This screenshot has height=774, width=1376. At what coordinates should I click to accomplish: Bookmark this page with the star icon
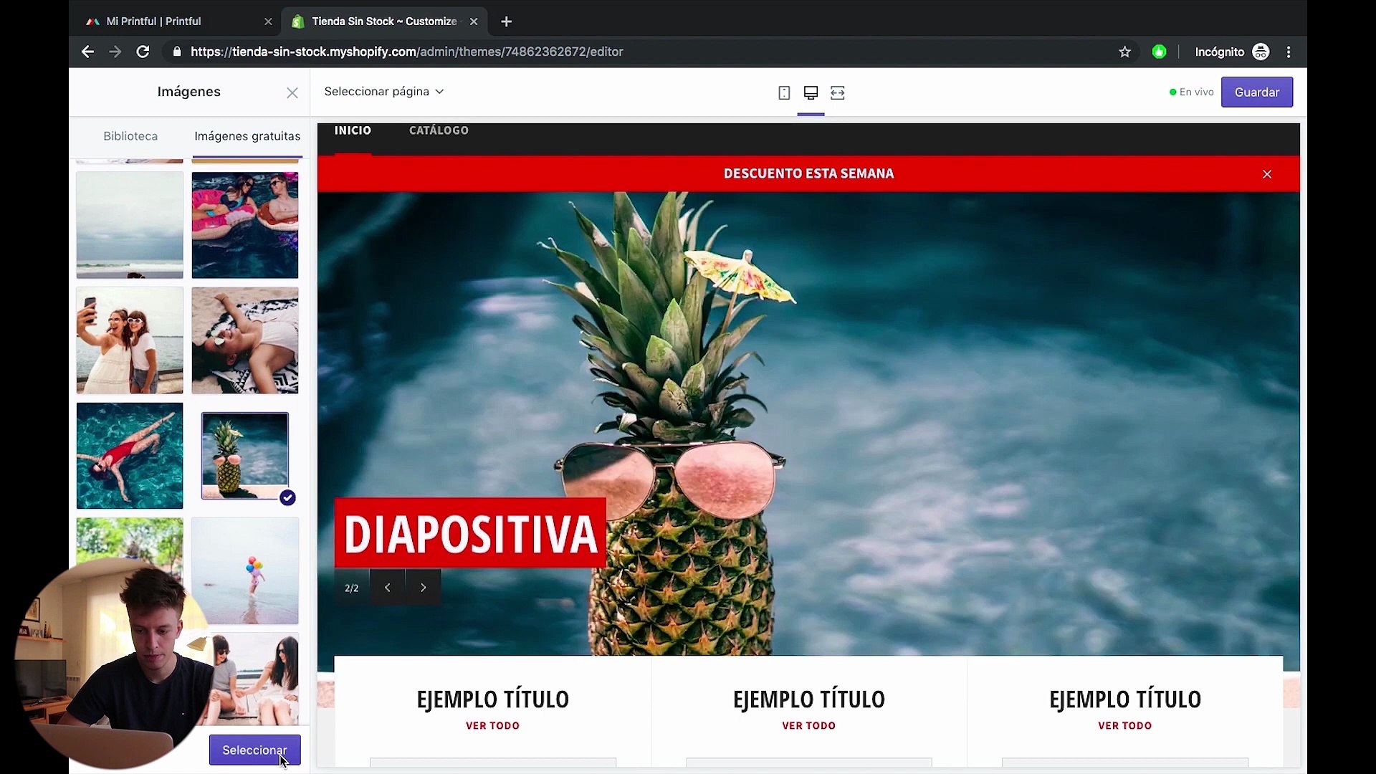(x=1124, y=51)
